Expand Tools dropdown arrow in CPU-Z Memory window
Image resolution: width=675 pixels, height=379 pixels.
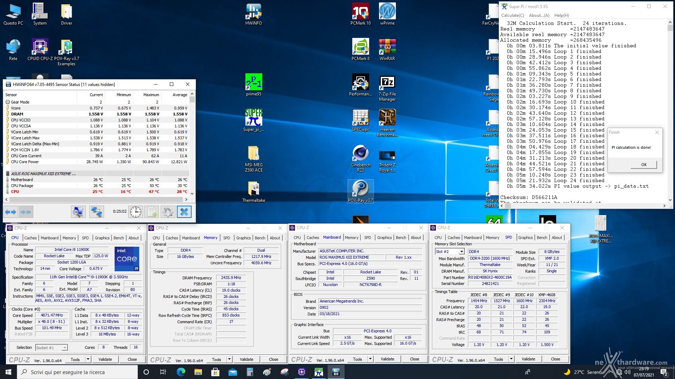(229, 359)
